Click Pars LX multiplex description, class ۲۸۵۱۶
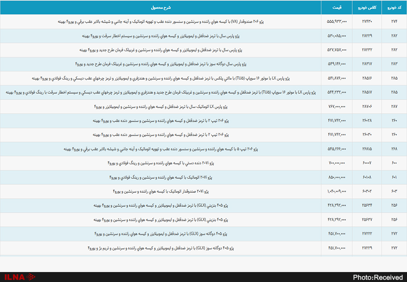The width and height of the screenshot is (407, 282). coord(161,78)
